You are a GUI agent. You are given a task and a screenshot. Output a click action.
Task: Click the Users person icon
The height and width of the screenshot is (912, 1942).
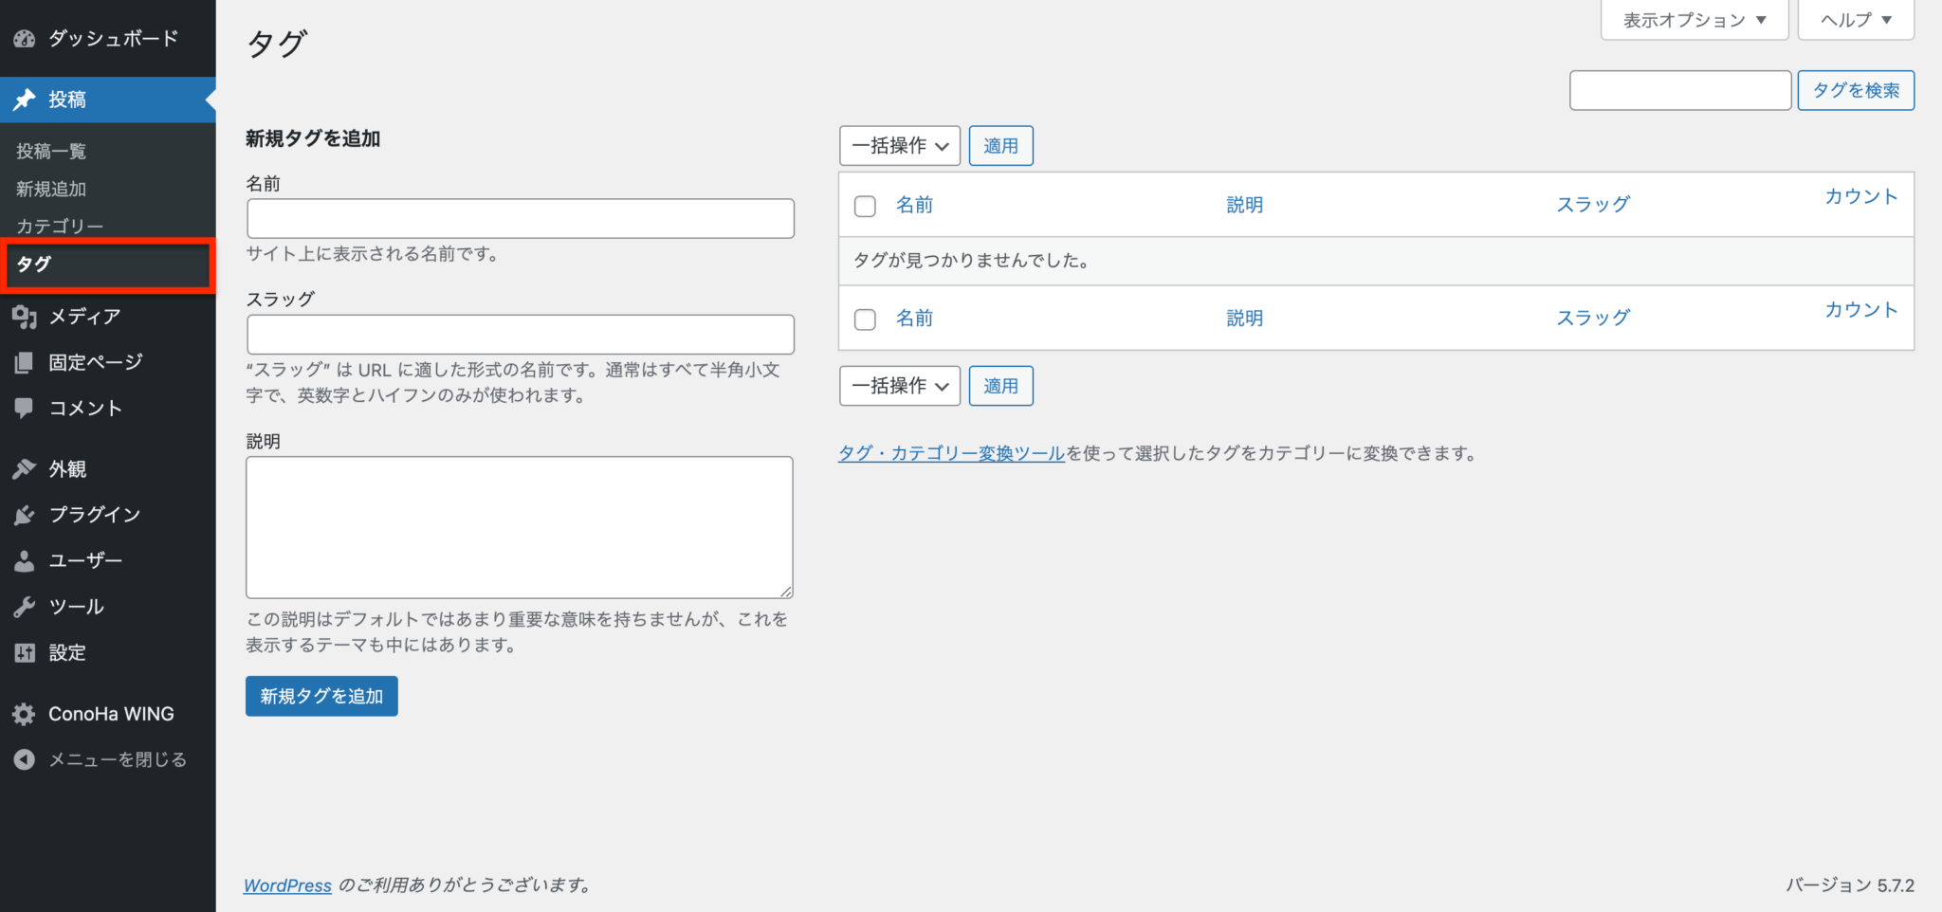(25, 561)
